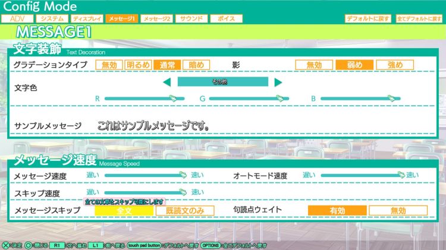This screenshot has width=446, height=250.
Task: Click the オートモード速度 slider handle
Action: click(x=401, y=175)
